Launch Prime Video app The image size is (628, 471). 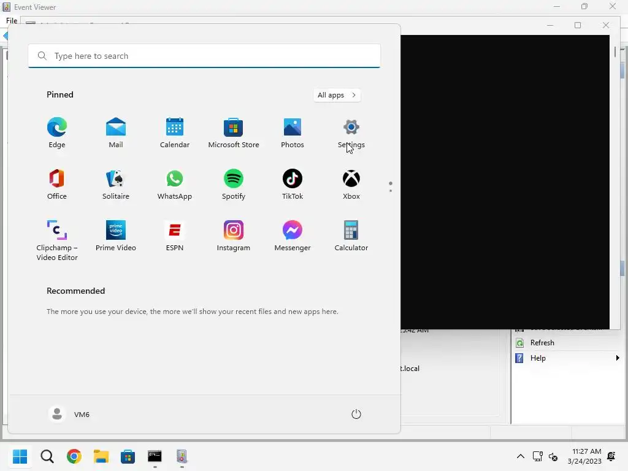(x=116, y=236)
